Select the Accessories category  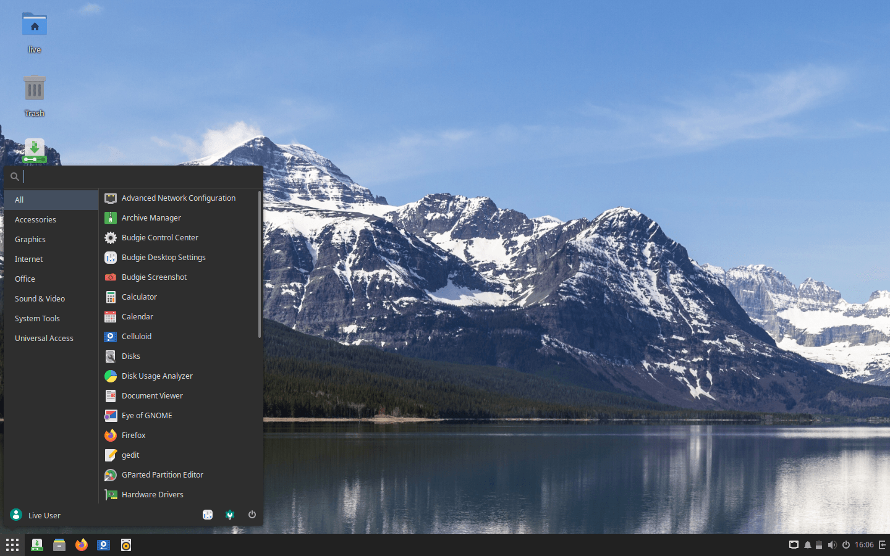(x=51, y=219)
